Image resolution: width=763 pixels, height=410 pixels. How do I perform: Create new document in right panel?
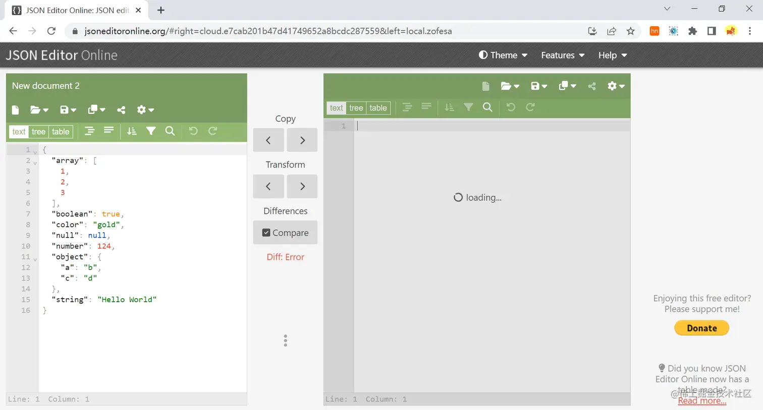[x=485, y=86]
